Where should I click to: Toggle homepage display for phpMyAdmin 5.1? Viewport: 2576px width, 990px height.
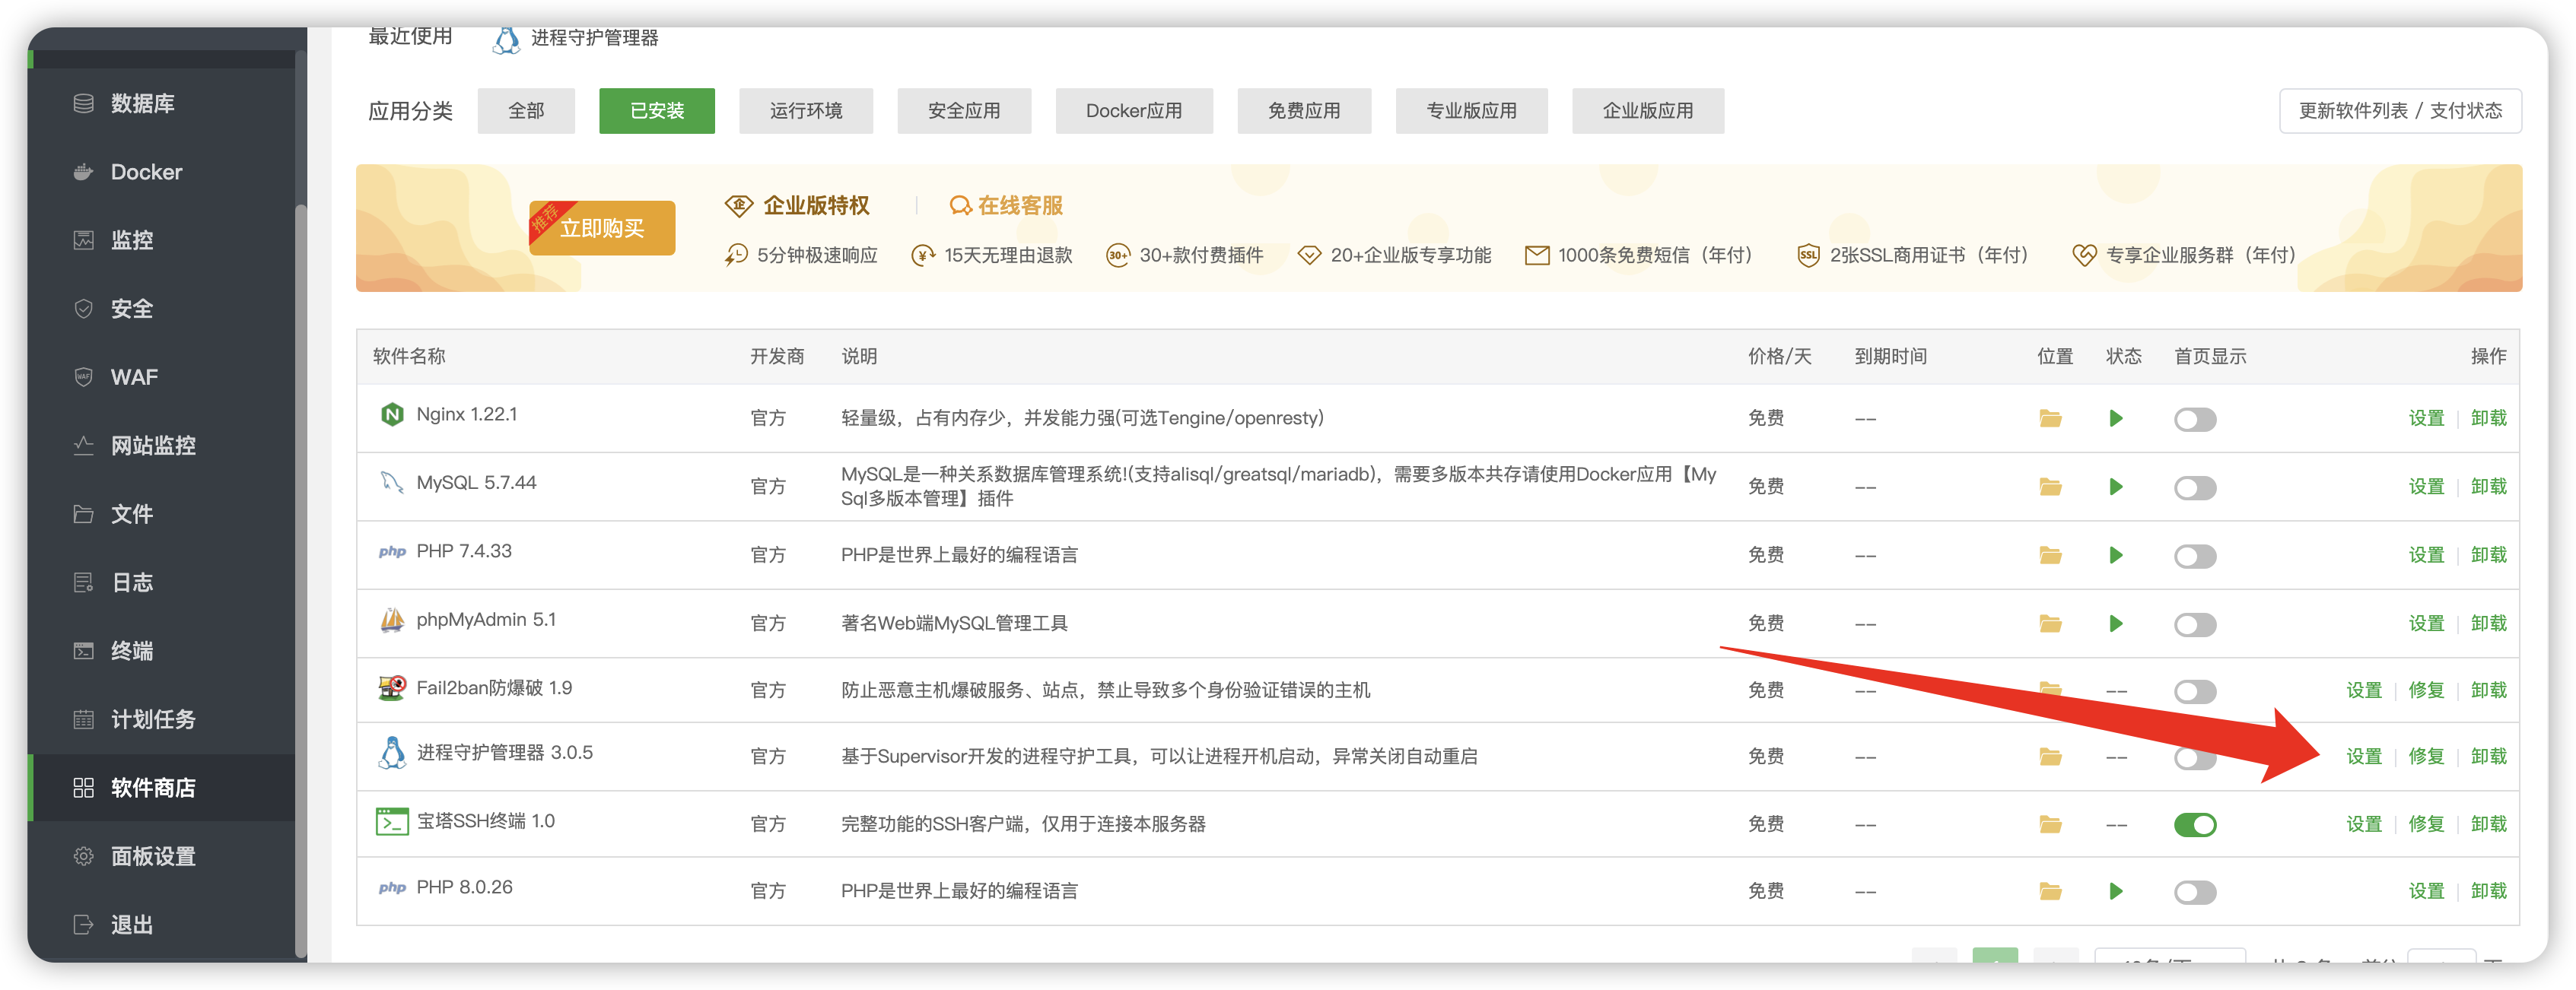coord(2195,625)
